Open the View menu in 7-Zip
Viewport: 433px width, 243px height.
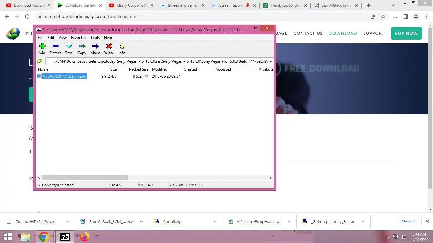pyautogui.click(x=62, y=37)
